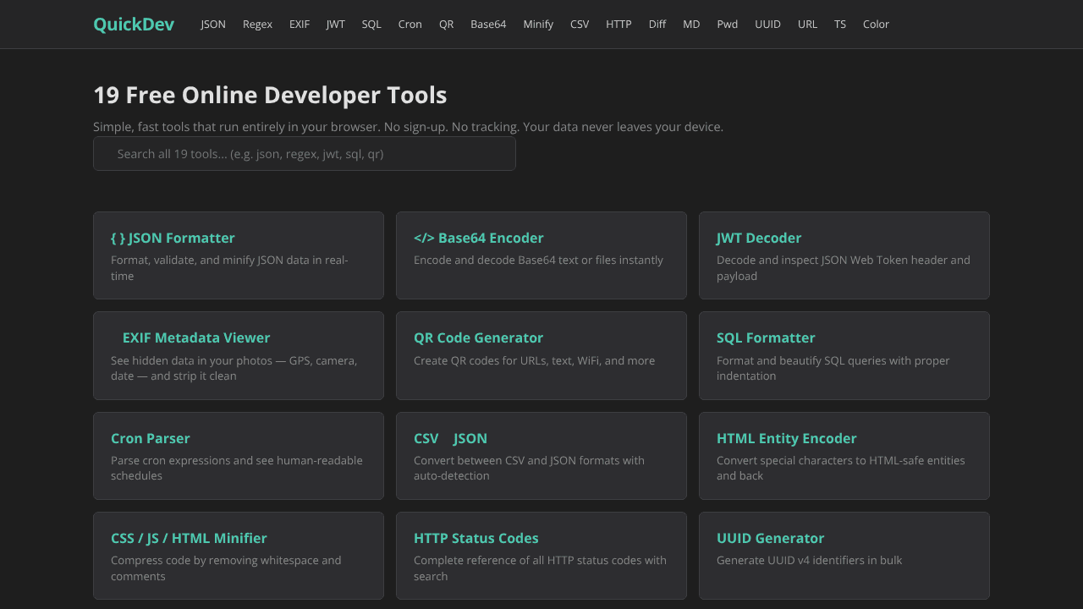Open the HTTP Status Codes card
The image size is (1083, 609).
pyautogui.click(x=541, y=556)
